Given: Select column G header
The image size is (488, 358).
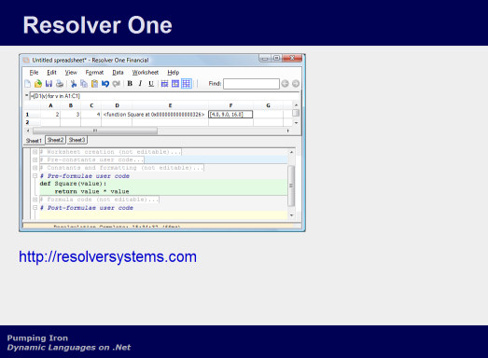Looking at the screenshot, I should tap(268, 105).
